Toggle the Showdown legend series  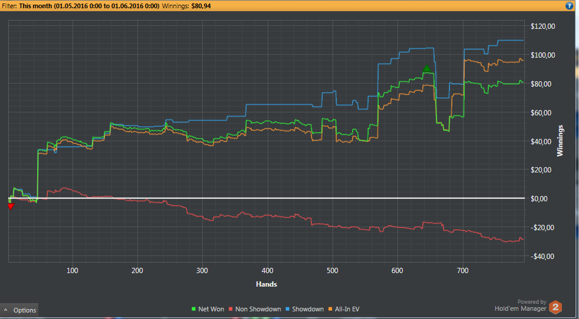(x=305, y=309)
